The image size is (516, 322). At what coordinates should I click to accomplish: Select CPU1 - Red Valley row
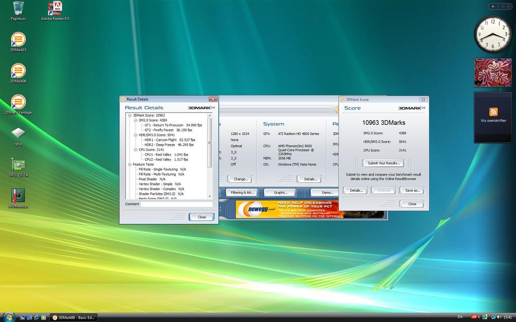pyautogui.click(x=166, y=154)
